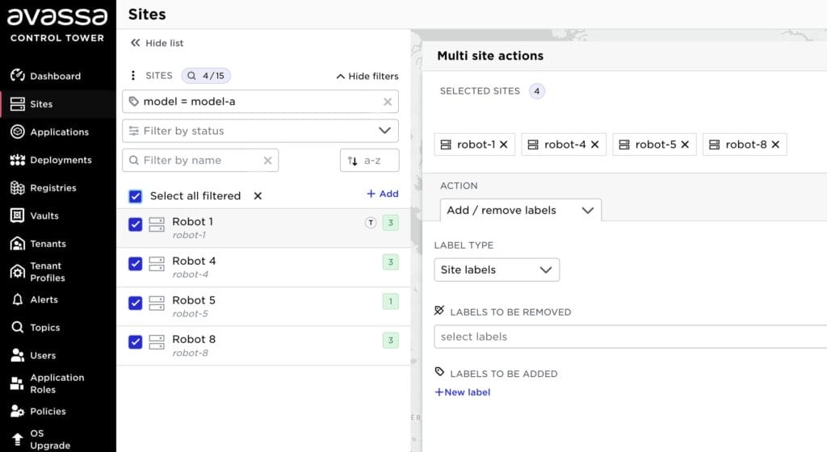
Task: Remove robot-1 from selected sites
Action: point(504,144)
